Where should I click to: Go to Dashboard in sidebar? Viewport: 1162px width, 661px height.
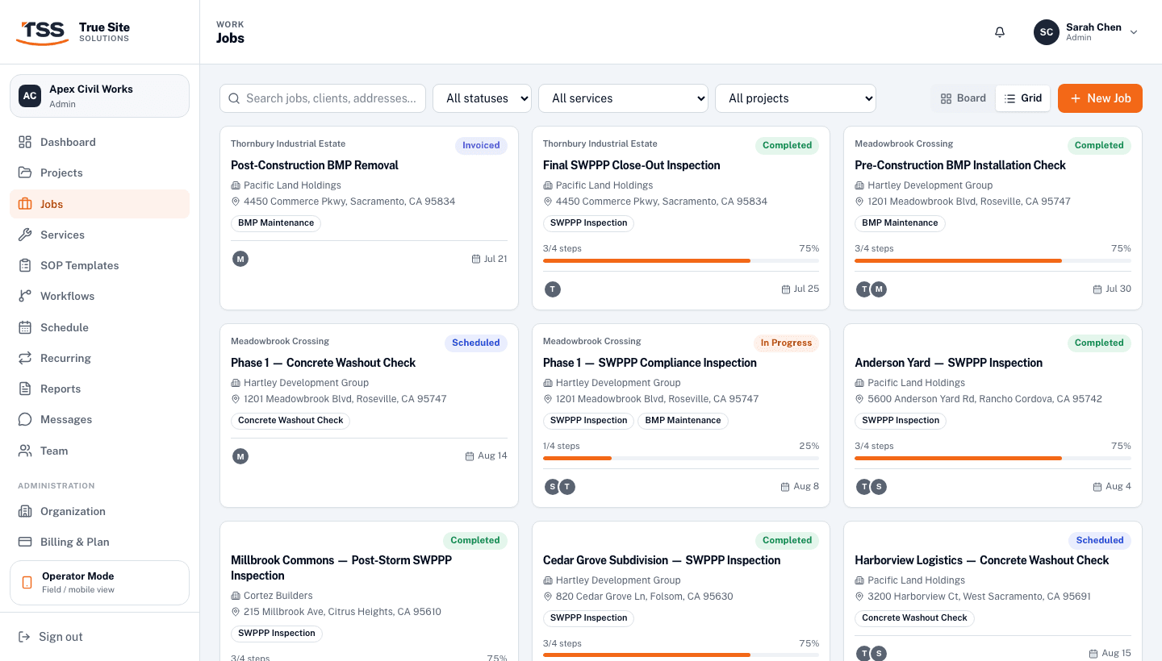pos(99,142)
